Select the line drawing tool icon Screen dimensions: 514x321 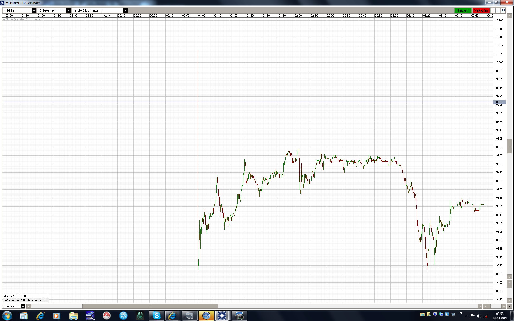[498, 10]
